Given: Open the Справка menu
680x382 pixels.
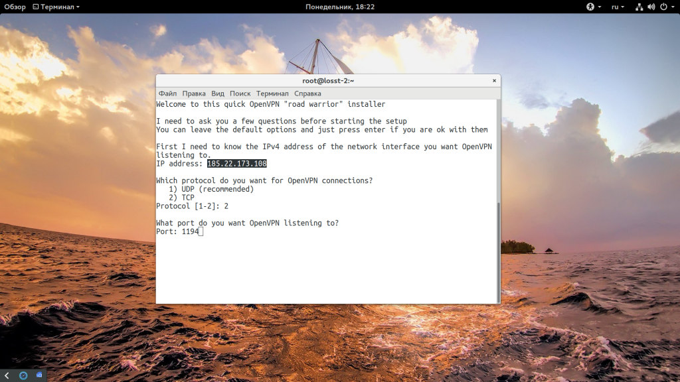Looking at the screenshot, I should click(307, 94).
